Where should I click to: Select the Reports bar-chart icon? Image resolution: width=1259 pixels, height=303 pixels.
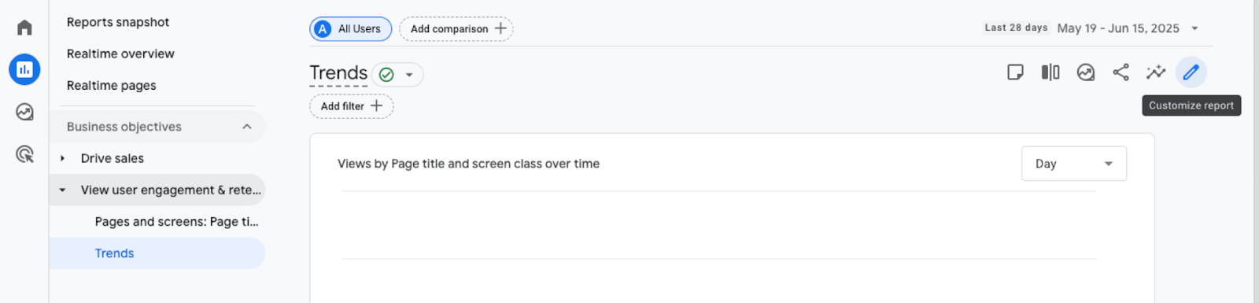coord(24,69)
